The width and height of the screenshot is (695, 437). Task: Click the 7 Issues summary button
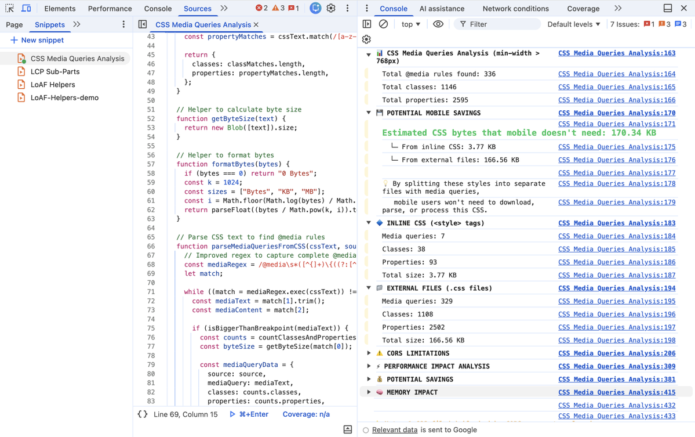[x=648, y=24]
